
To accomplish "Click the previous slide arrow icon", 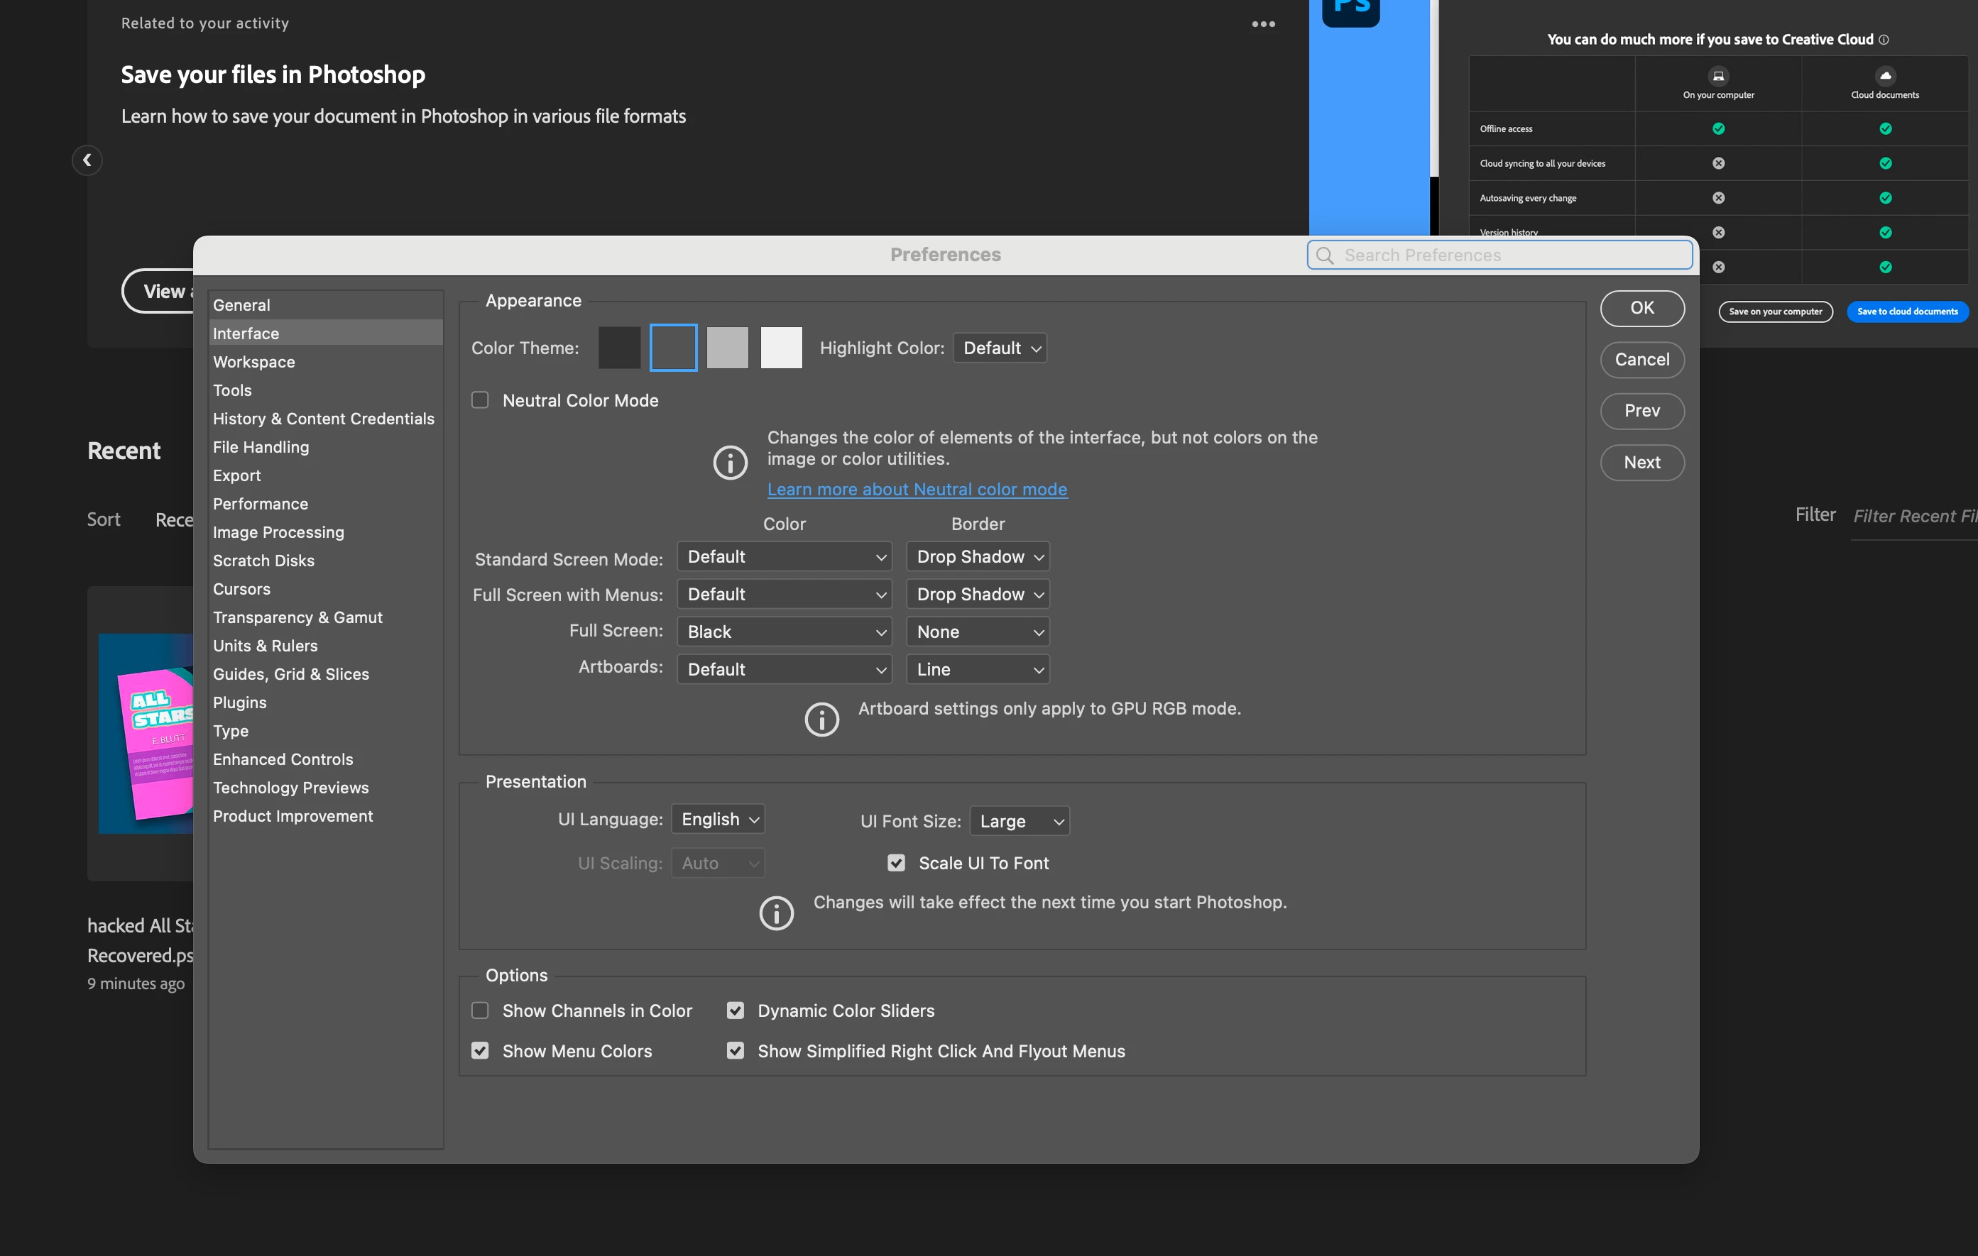I will pyautogui.click(x=87, y=160).
